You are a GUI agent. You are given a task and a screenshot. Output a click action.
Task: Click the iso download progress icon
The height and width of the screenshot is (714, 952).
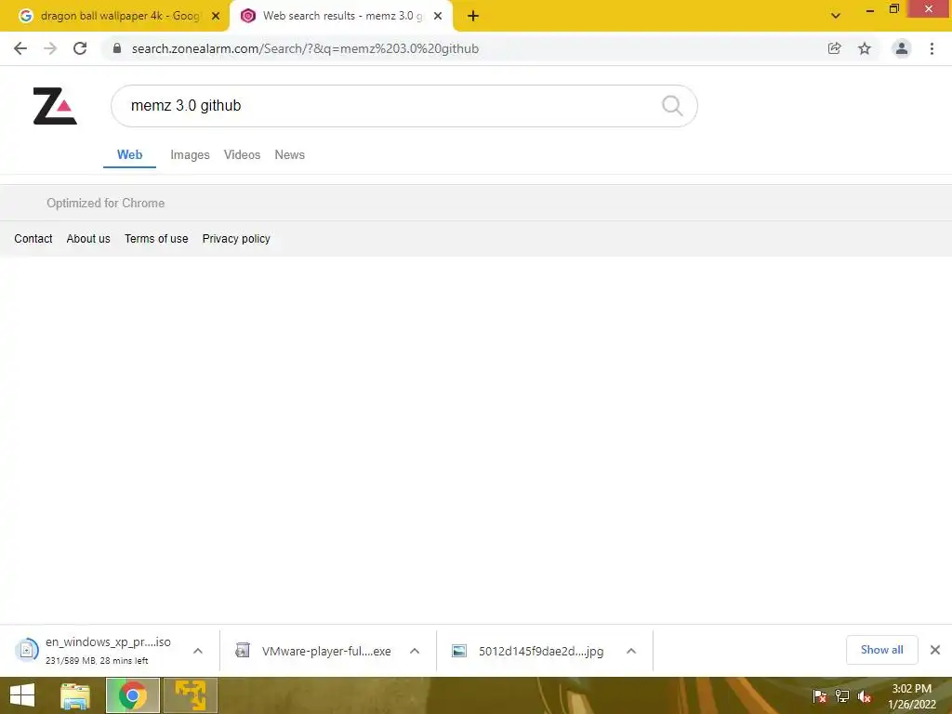tap(27, 650)
